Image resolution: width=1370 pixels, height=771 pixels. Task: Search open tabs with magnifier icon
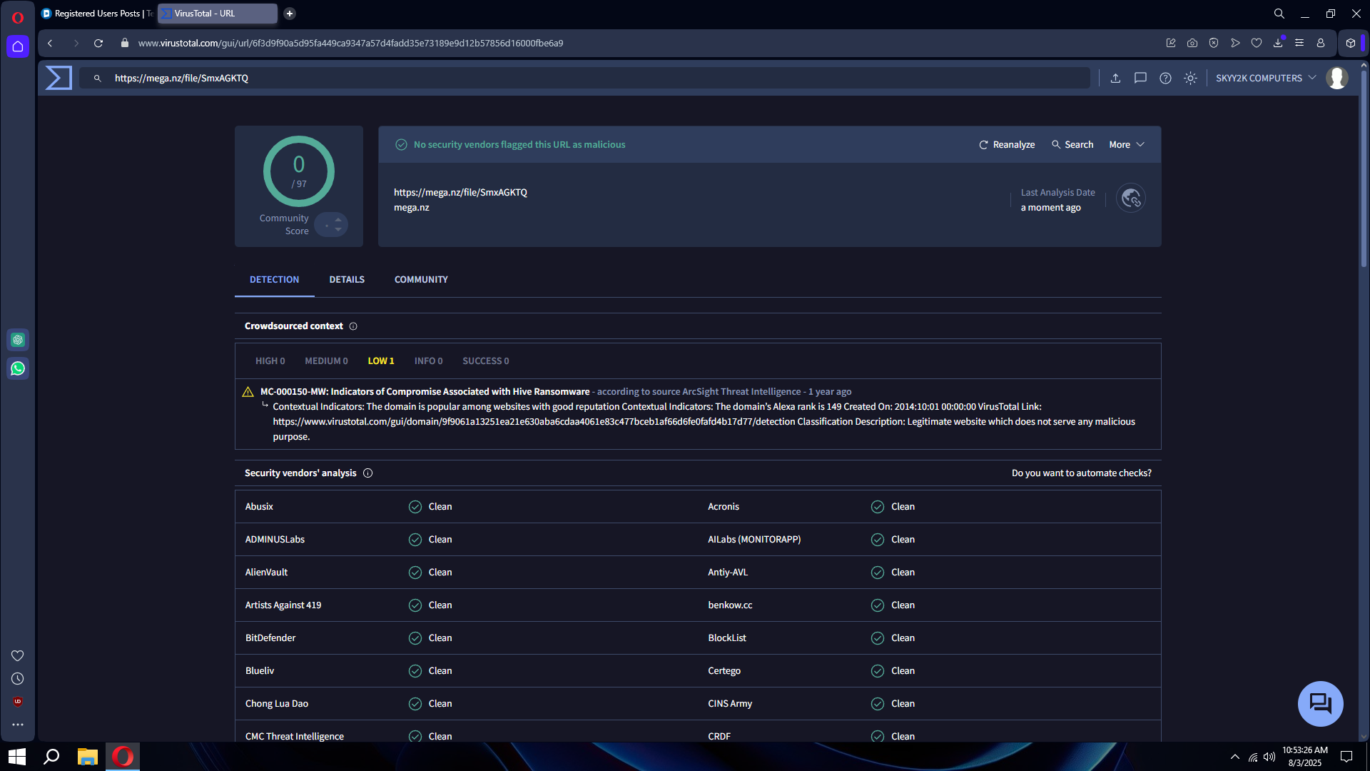point(1279,14)
